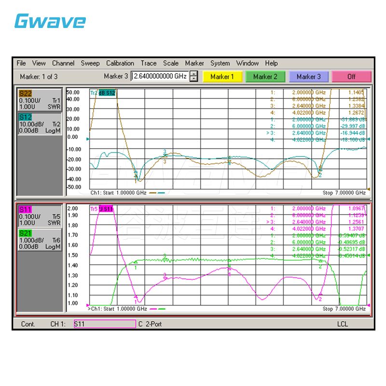Viewport: 386px width, 386px height.
Task: Click 'Cont.' in the status bar
Action: [x=28, y=324]
